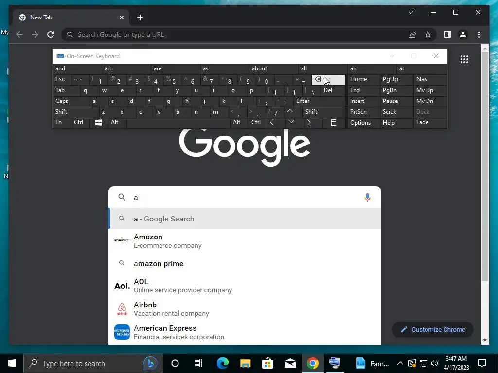The image size is (498, 373).
Task: Toggle the right Shift key
Action: (323, 112)
